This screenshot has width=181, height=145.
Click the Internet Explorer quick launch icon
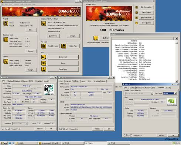10,143
